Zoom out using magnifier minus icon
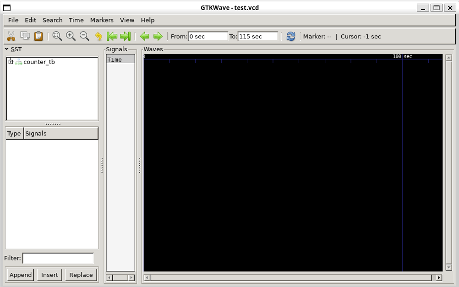This screenshot has height=287, width=459. (x=84, y=36)
